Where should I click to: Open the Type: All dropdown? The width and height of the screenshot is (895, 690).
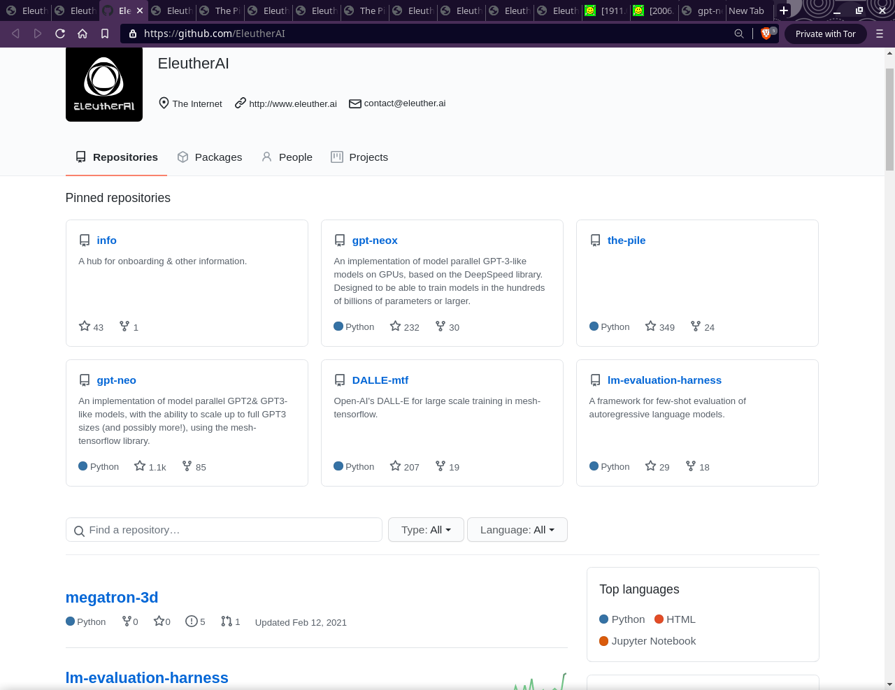pyautogui.click(x=426, y=530)
